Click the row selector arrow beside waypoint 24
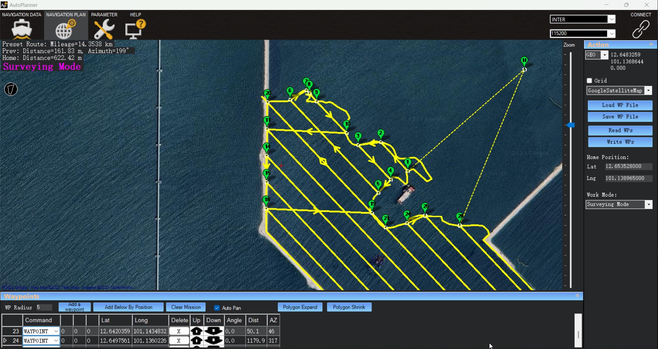The width and height of the screenshot is (658, 349). click(5, 340)
